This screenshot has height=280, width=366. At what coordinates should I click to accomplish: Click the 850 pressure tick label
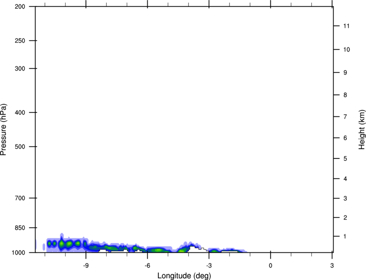point(20,227)
